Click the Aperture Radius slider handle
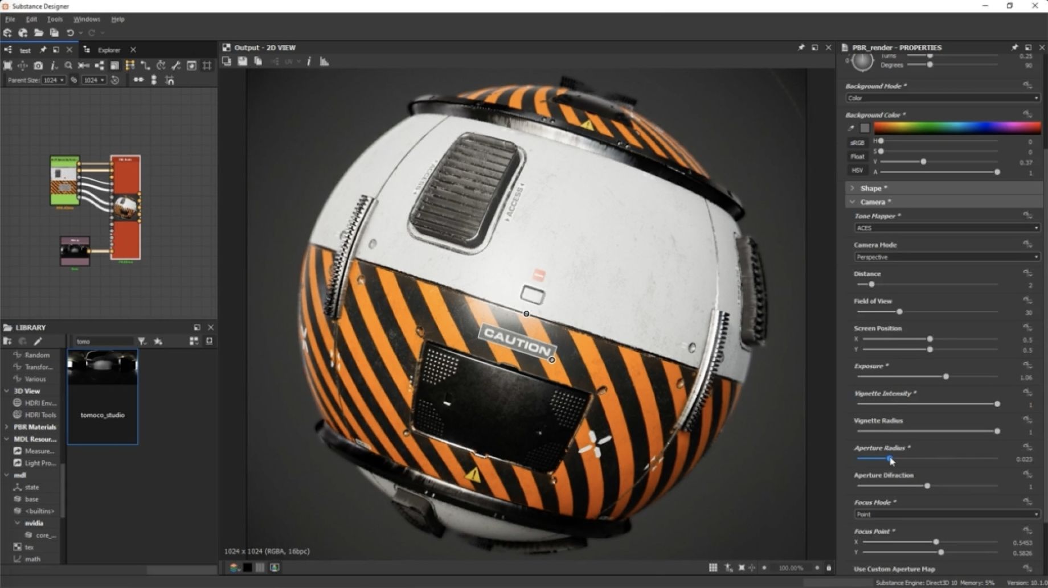This screenshot has width=1048, height=588. pyautogui.click(x=889, y=458)
